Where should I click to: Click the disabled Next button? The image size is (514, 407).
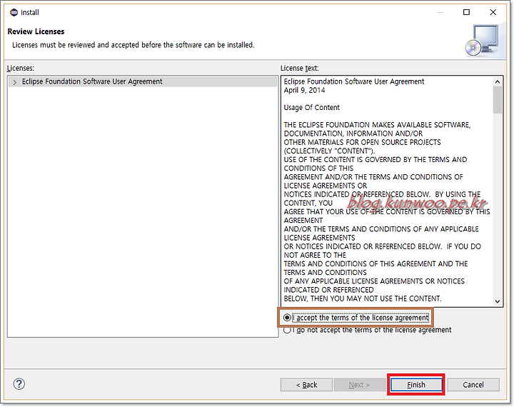point(359,385)
